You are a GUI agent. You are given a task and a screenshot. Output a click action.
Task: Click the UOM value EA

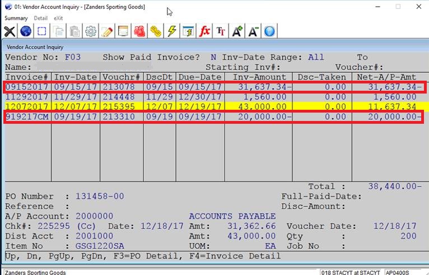pos(271,246)
